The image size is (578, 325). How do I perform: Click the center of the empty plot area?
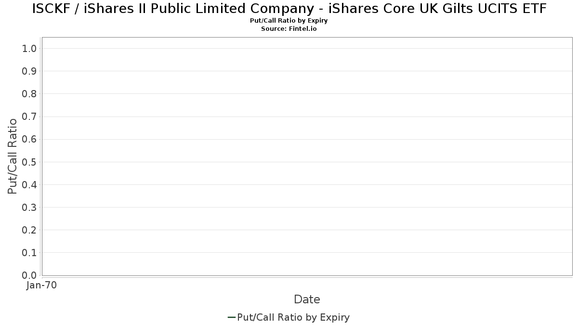tap(307, 156)
